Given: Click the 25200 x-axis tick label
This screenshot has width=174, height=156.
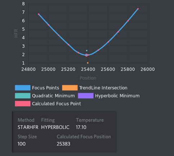Looking at the screenshot, I should [68, 69].
